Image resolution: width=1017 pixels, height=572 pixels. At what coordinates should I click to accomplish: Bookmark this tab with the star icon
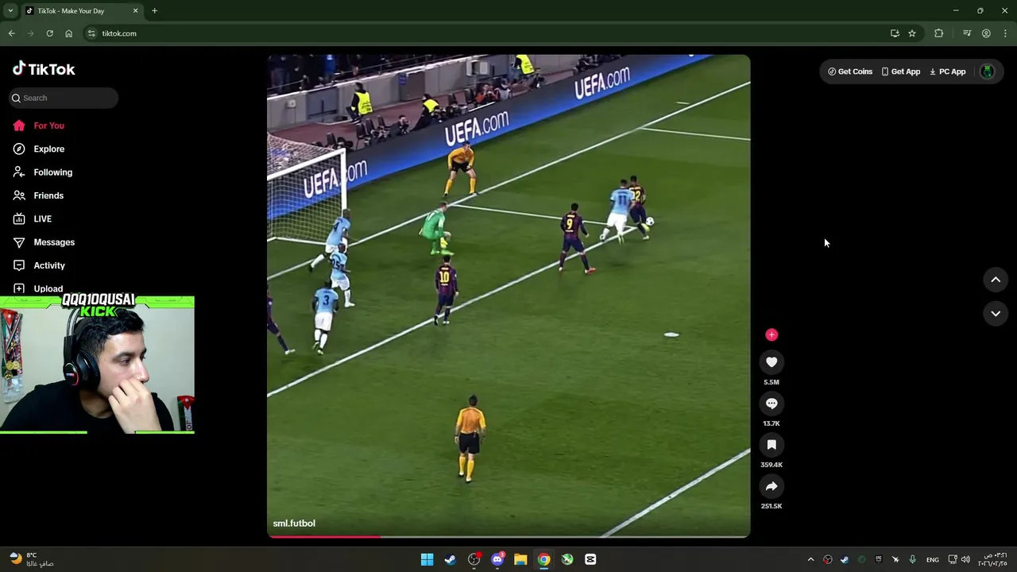[x=912, y=33]
